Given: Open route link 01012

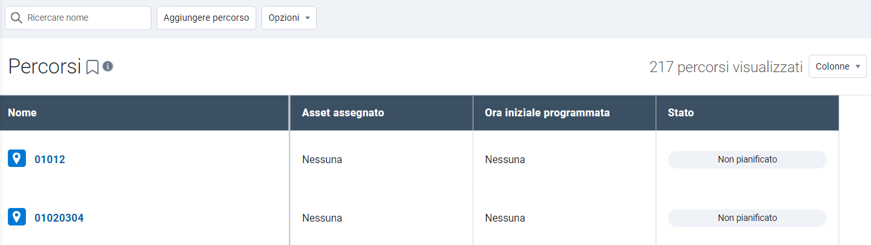Looking at the screenshot, I should [50, 159].
